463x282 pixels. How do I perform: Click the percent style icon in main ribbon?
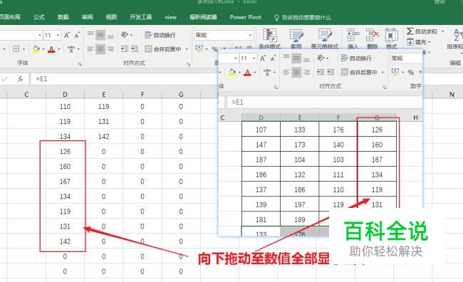[x=215, y=49]
